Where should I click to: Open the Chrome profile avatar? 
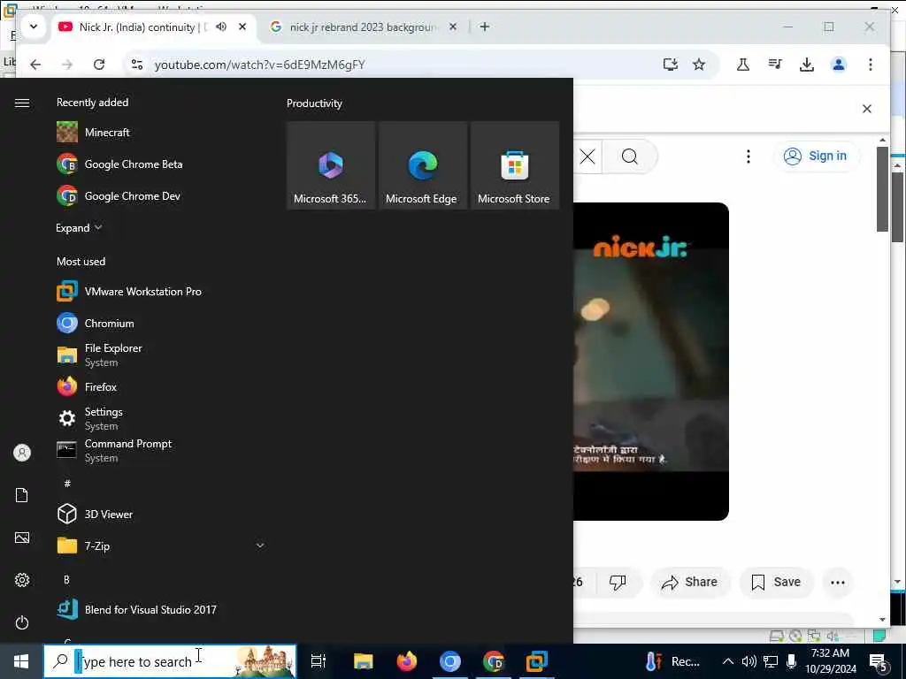pos(839,65)
